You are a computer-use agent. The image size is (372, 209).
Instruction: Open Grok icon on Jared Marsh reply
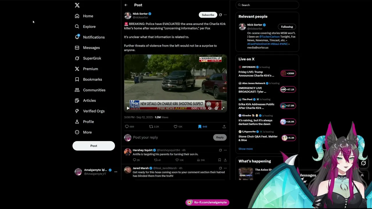pos(220,168)
